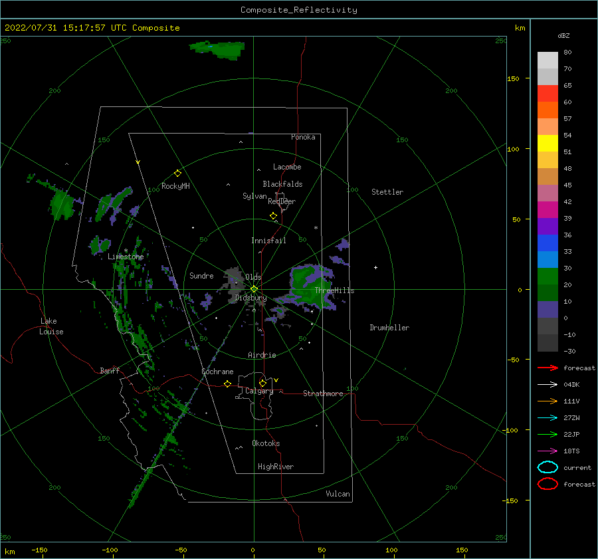Click the Vulcan town label
The width and height of the screenshot is (598, 559).
pos(338,494)
